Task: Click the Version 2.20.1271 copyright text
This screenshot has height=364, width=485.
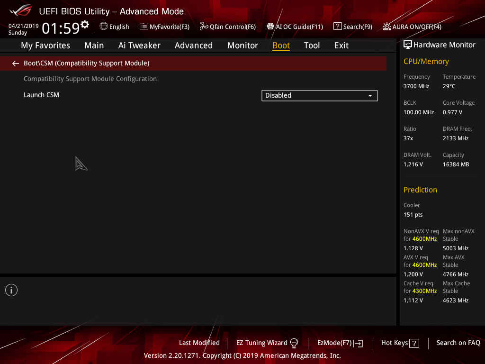Action: pyautogui.click(x=242, y=355)
